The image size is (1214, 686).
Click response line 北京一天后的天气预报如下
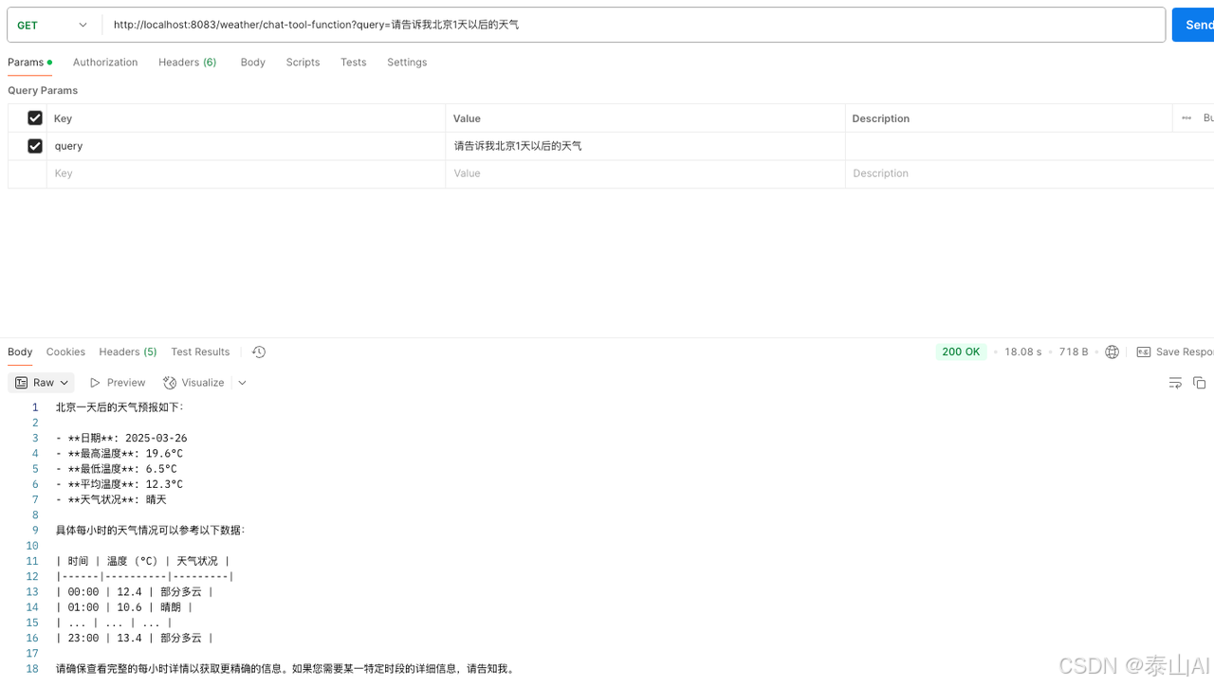click(x=120, y=407)
